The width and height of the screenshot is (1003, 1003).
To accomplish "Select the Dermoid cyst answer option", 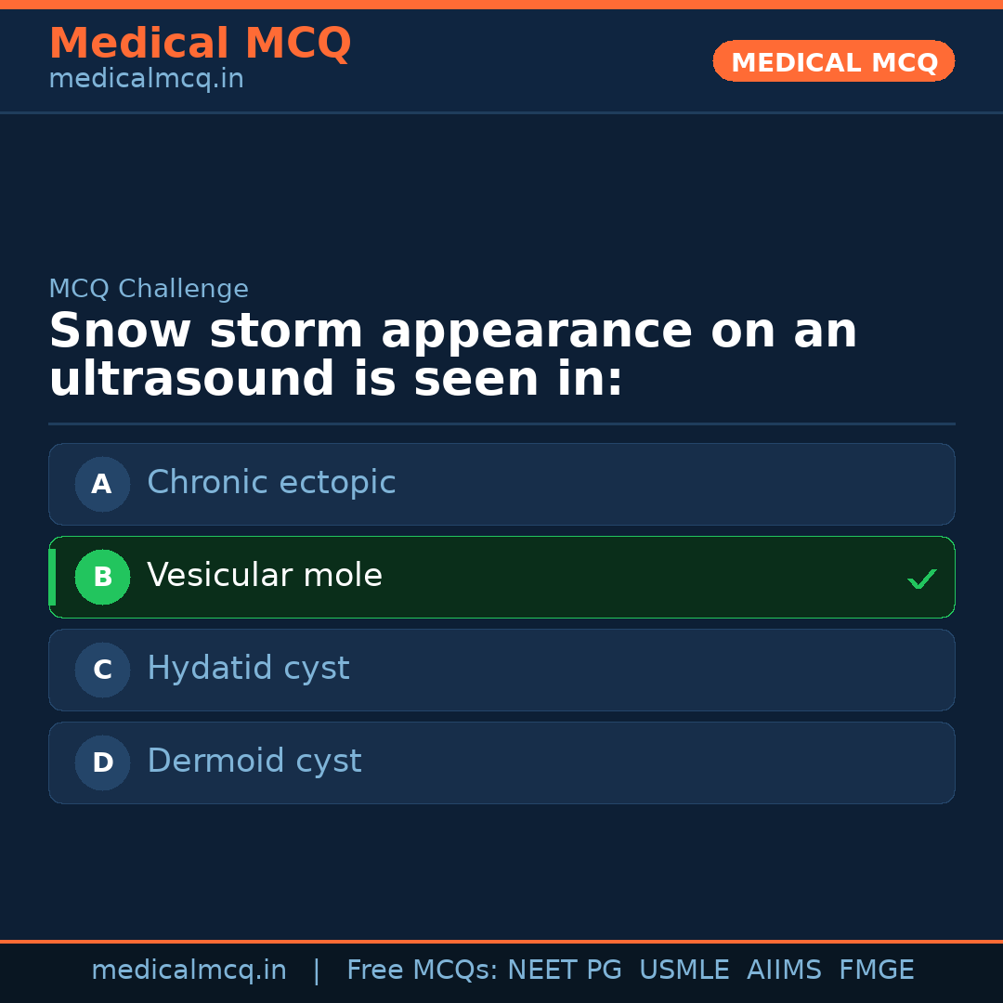I will (x=501, y=762).
